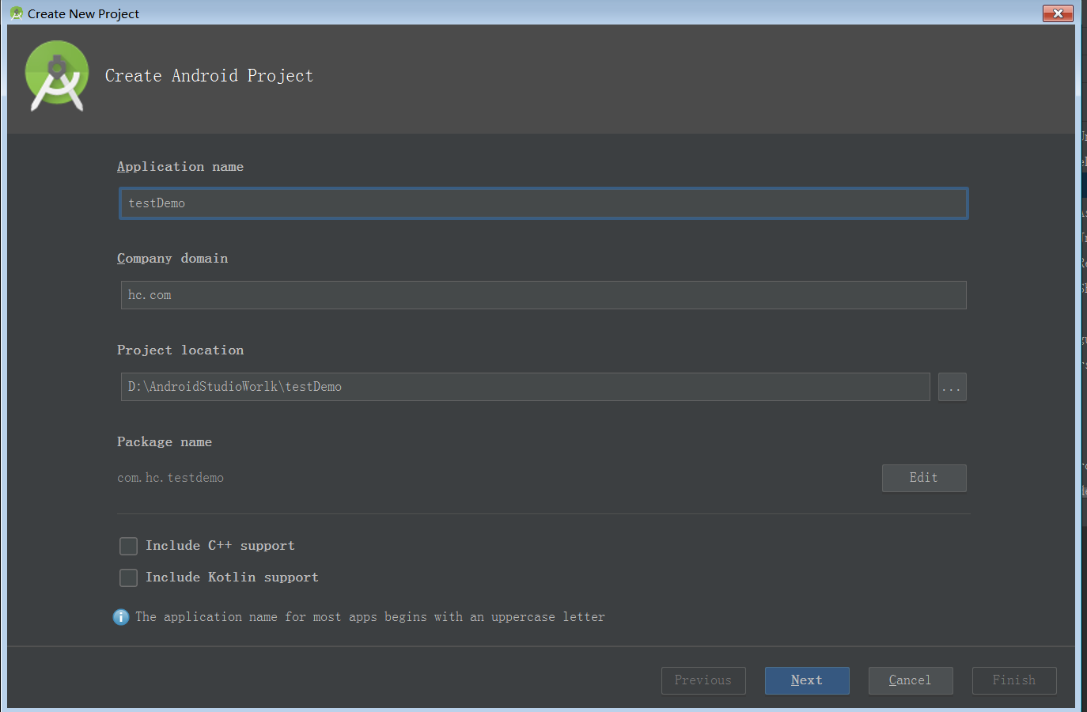Close the Create New Project dialog
1087x712 pixels.
[1058, 13]
